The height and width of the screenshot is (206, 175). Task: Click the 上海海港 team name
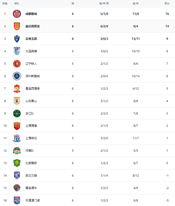31,126
